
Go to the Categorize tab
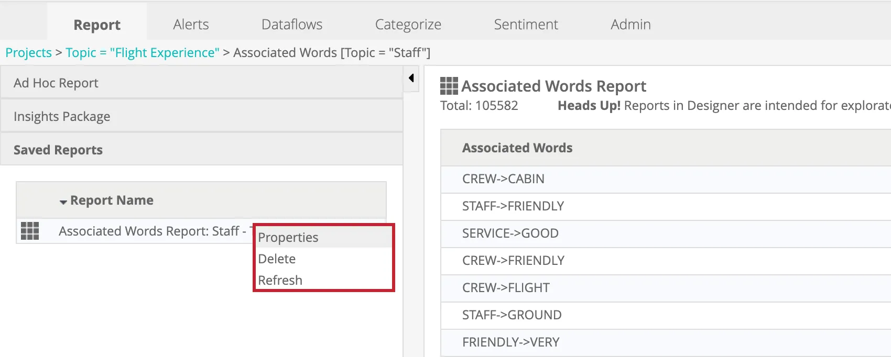tap(408, 25)
